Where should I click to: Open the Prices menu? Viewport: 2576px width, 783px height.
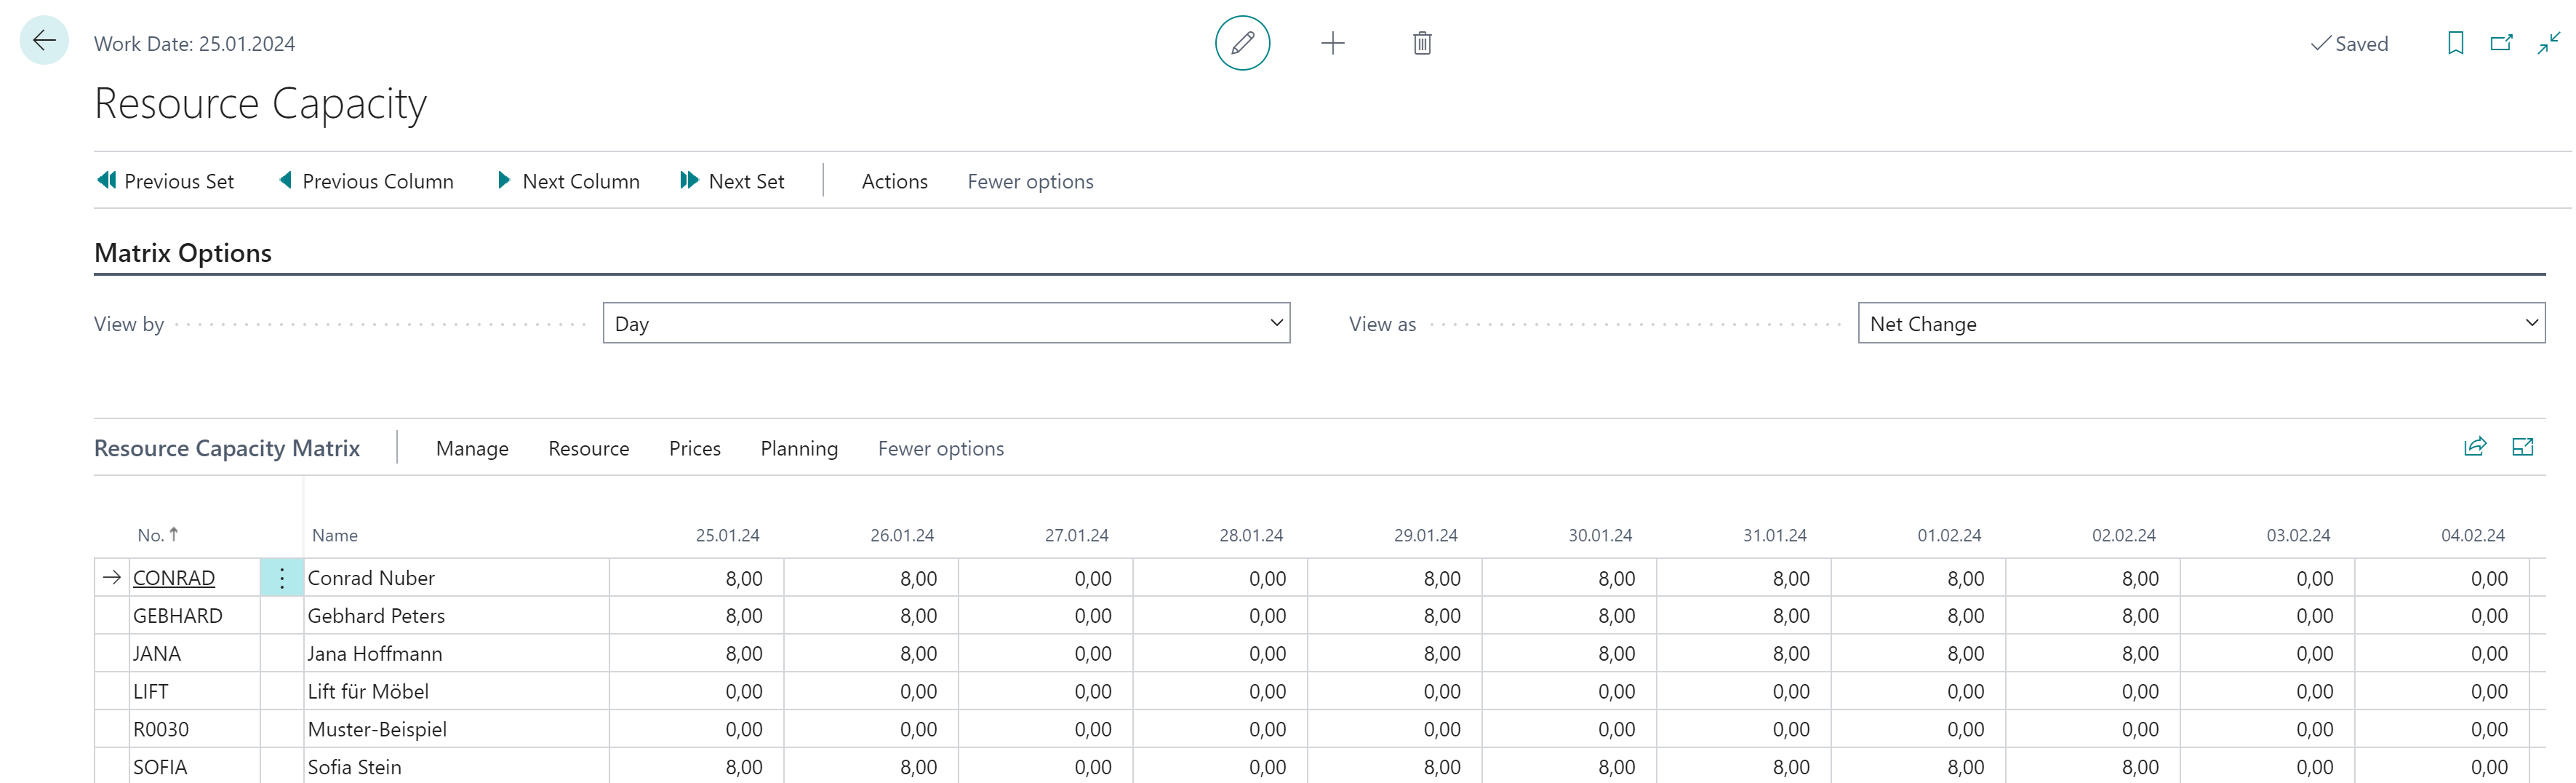click(x=694, y=448)
